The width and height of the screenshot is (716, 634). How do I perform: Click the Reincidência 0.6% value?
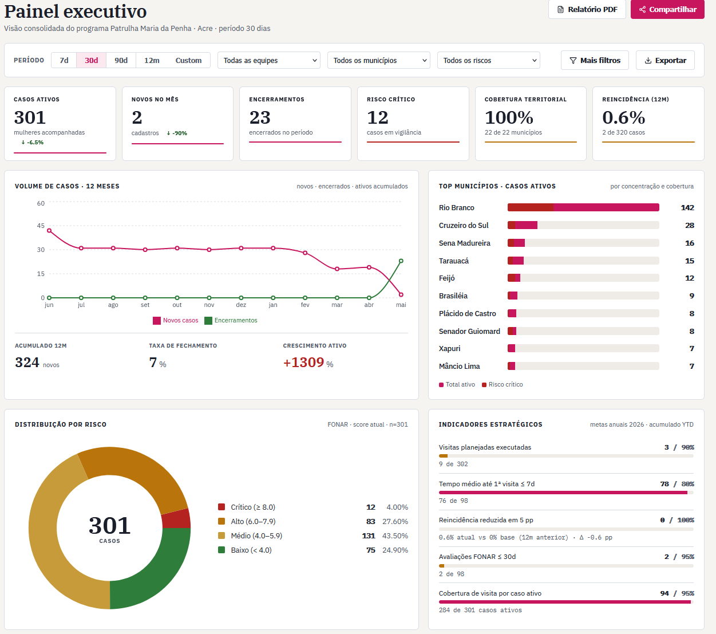click(624, 117)
